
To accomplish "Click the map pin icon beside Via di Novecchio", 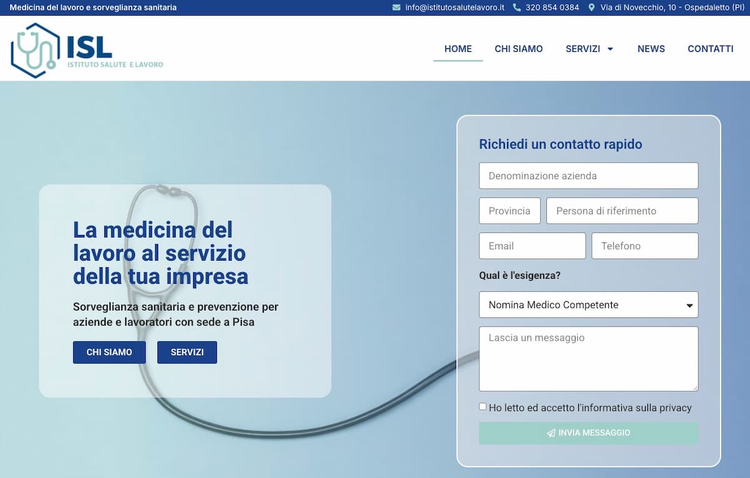I will pos(591,7).
